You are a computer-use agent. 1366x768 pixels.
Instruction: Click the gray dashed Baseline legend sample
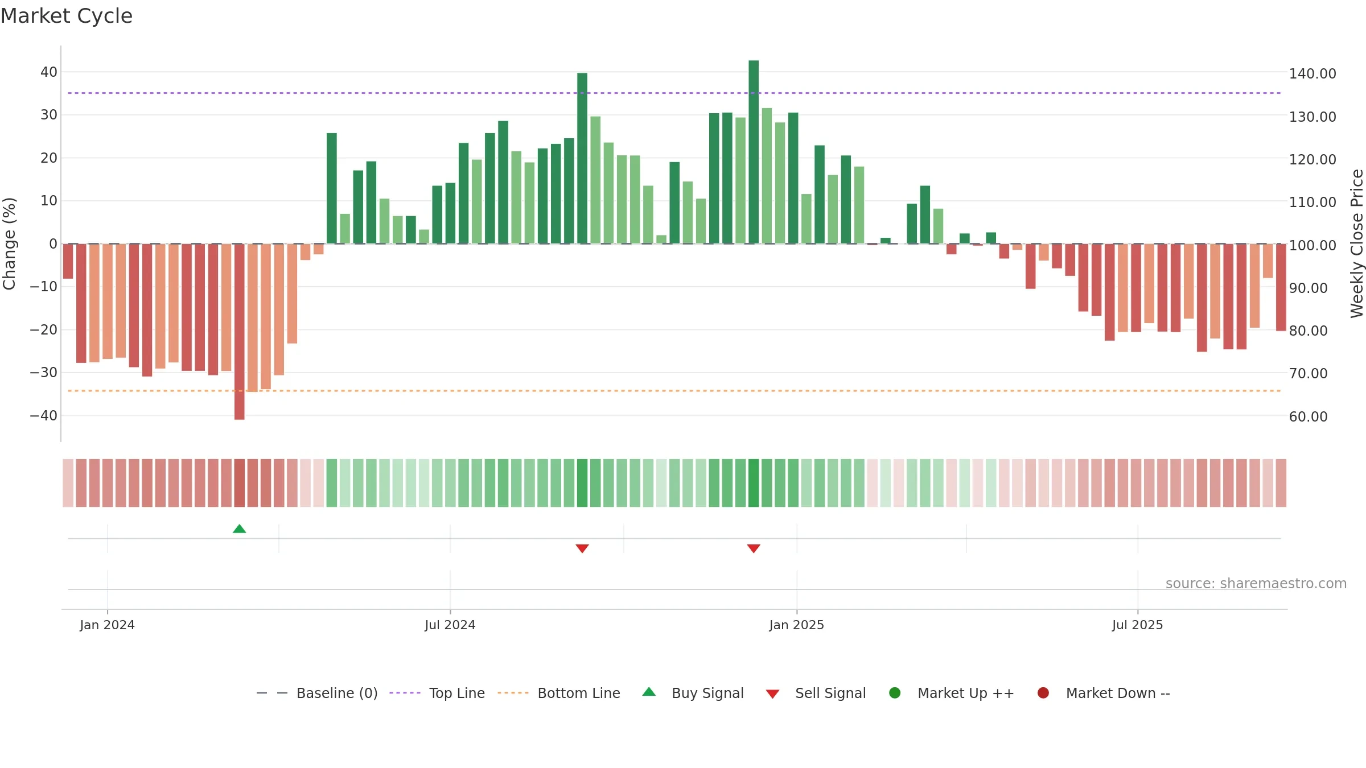272,693
